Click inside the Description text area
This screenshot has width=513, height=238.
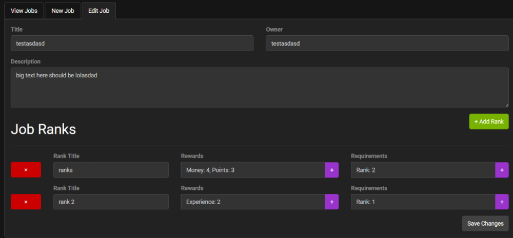259,88
